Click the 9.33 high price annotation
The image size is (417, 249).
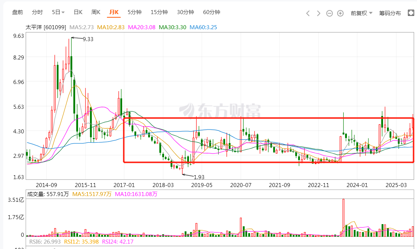[88, 39]
